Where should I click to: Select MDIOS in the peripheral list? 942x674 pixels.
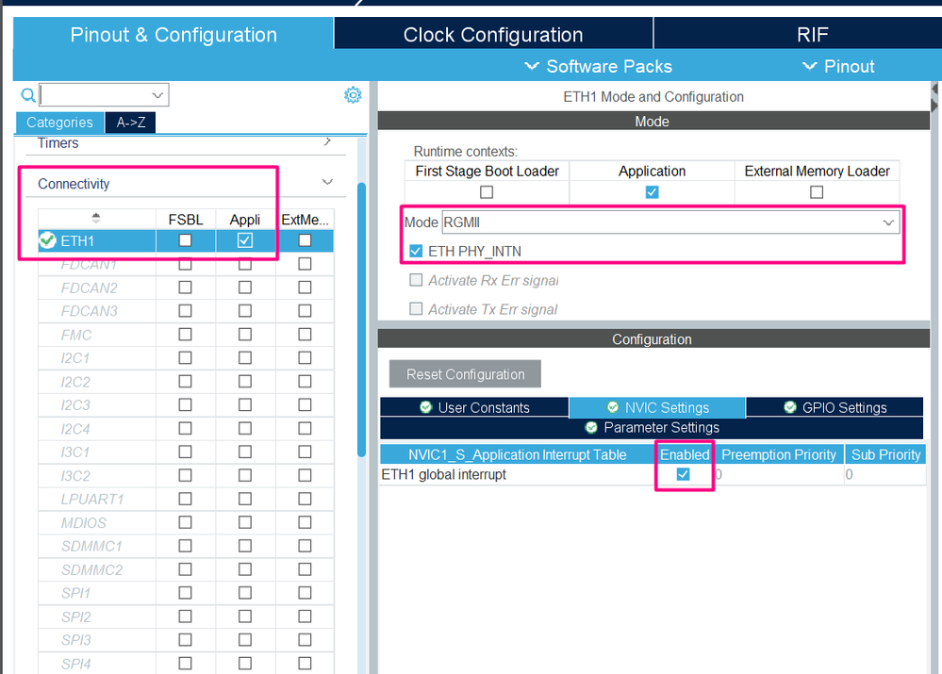pos(84,522)
